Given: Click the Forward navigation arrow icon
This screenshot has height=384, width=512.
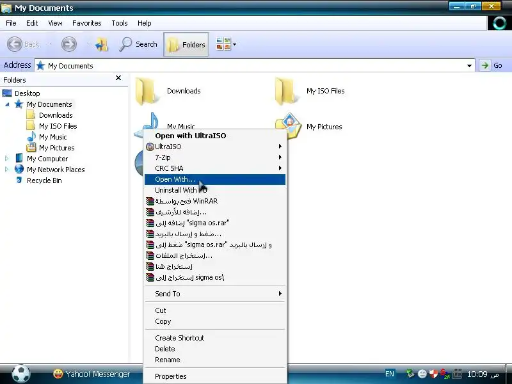Looking at the screenshot, I should (x=69, y=44).
